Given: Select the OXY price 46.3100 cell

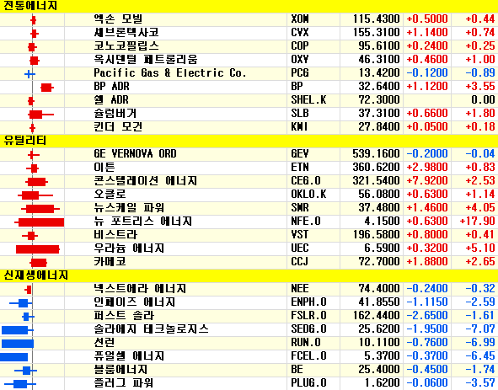Looking at the screenshot, I should [x=379, y=60].
